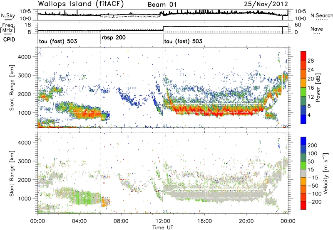Click the 'tau (fast) 503' label at 12:00

pos(183,41)
